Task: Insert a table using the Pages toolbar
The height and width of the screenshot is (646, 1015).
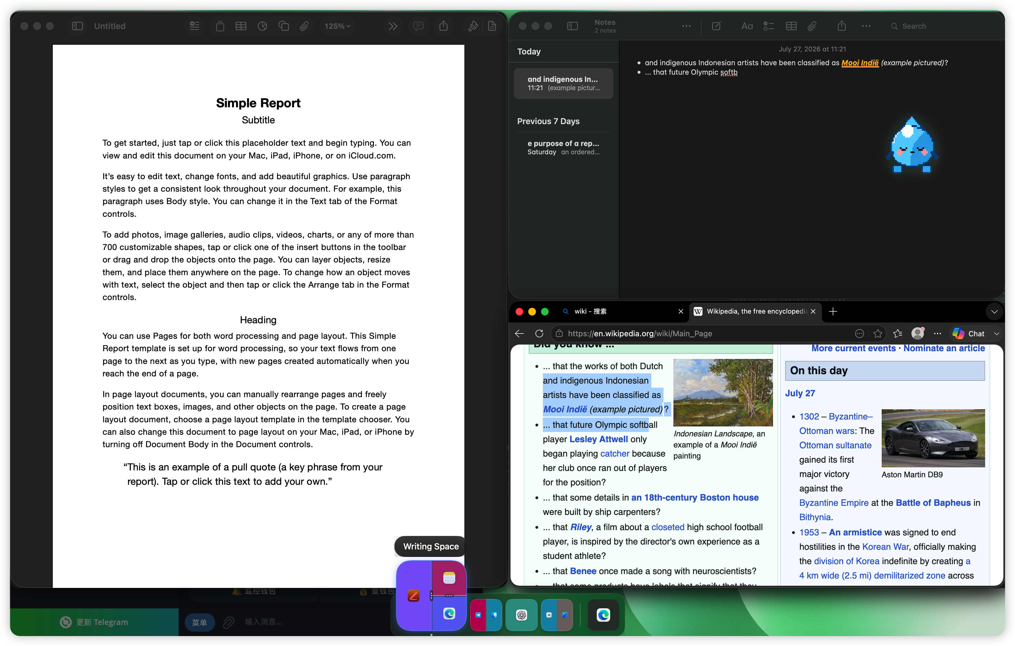Action: point(241,26)
